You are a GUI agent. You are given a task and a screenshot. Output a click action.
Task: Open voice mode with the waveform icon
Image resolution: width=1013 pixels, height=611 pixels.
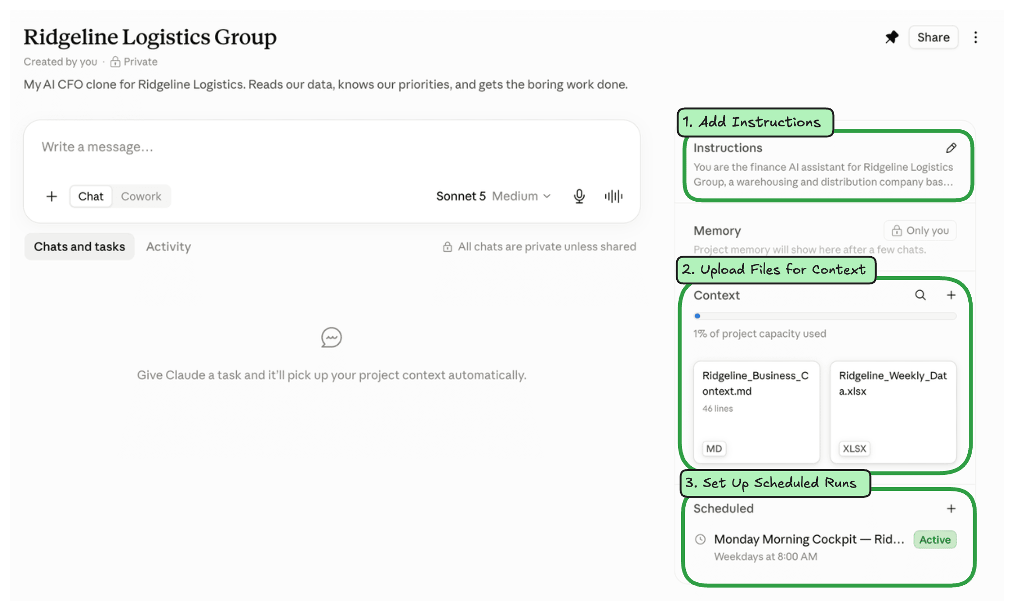coord(613,196)
